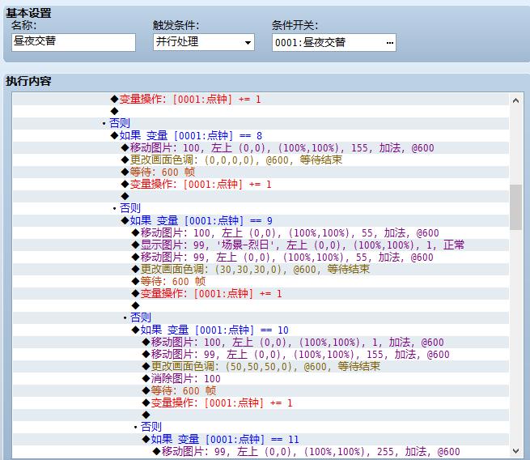Screen dimensions: 530x460
Task: Select the line 如果 变量 [0001:点钟] == 9
Action: point(261,221)
